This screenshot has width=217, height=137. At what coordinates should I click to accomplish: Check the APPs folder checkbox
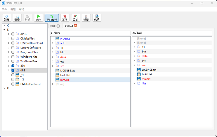(x=13, y=34)
